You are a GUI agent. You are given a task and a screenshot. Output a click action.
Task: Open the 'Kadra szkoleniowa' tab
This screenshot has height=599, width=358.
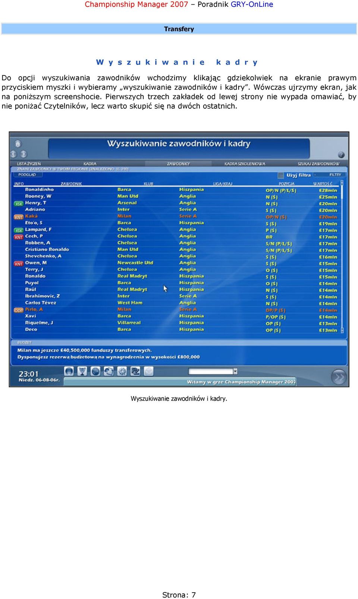click(x=245, y=164)
